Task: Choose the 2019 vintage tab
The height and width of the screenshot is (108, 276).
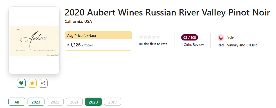Action: [113, 102]
